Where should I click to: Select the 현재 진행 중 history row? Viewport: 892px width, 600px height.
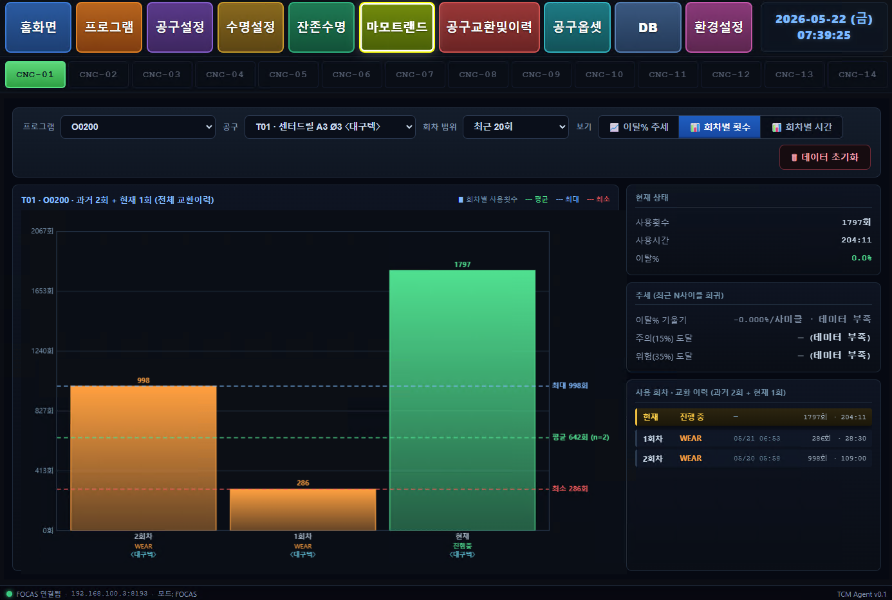[x=754, y=417]
